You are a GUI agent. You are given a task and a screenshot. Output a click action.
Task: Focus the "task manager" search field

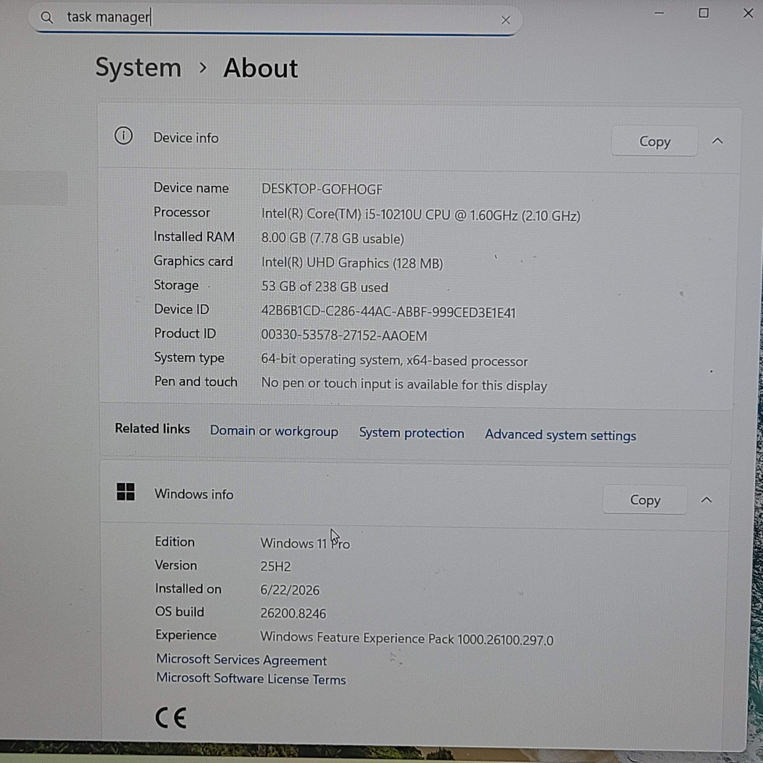[x=275, y=19]
